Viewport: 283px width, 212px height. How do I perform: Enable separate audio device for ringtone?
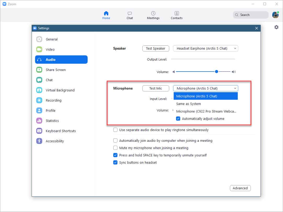tap(115, 130)
